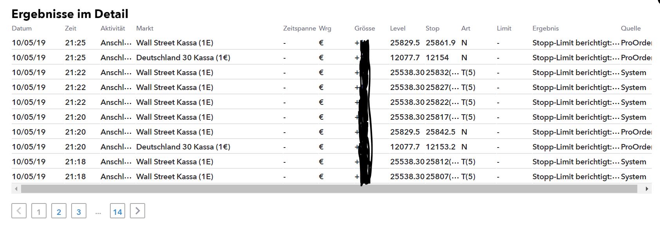Image resolution: width=660 pixels, height=225 pixels.
Task: Go to the previous results page
Action: [x=19, y=211]
